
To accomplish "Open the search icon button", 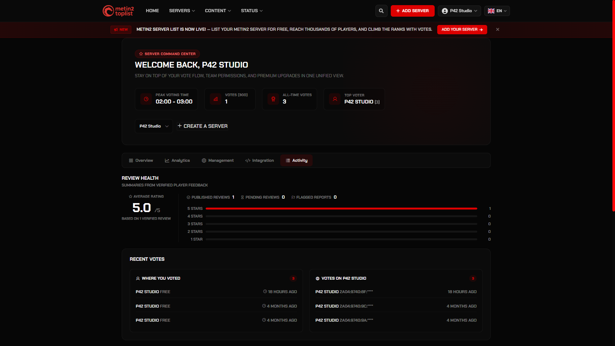I will pyautogui.click(x=381, y=11).
